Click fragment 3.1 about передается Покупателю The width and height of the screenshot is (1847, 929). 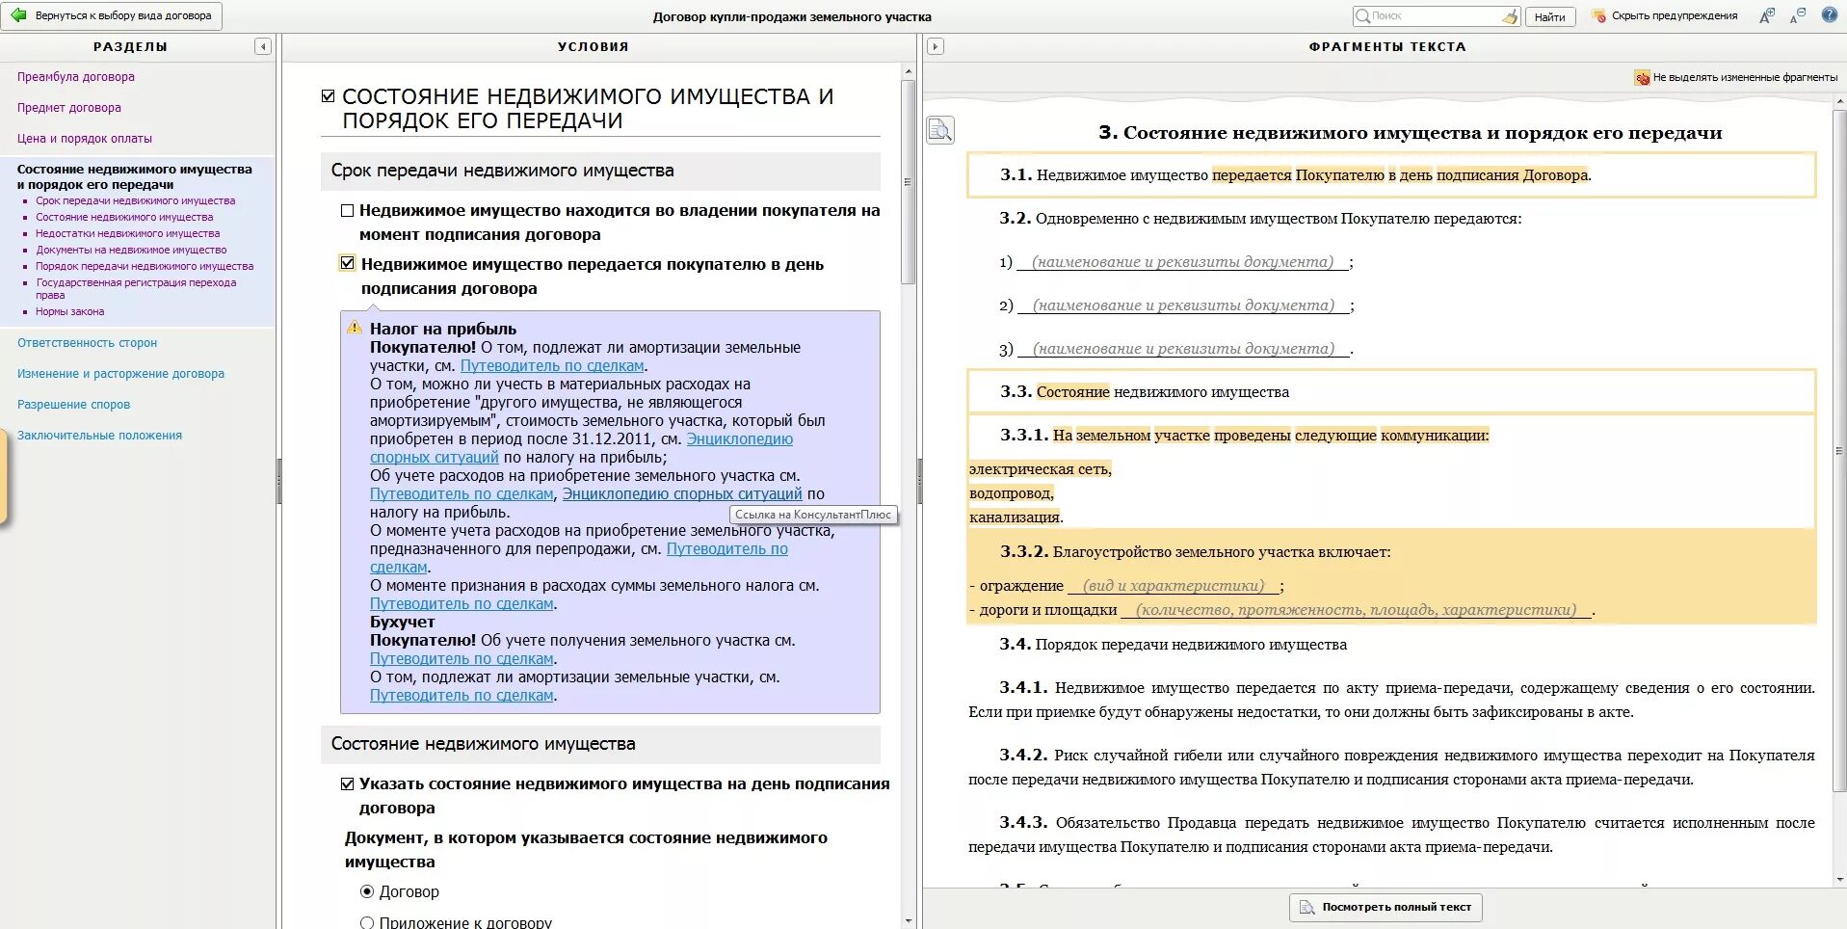click(x=1391, y=175)
